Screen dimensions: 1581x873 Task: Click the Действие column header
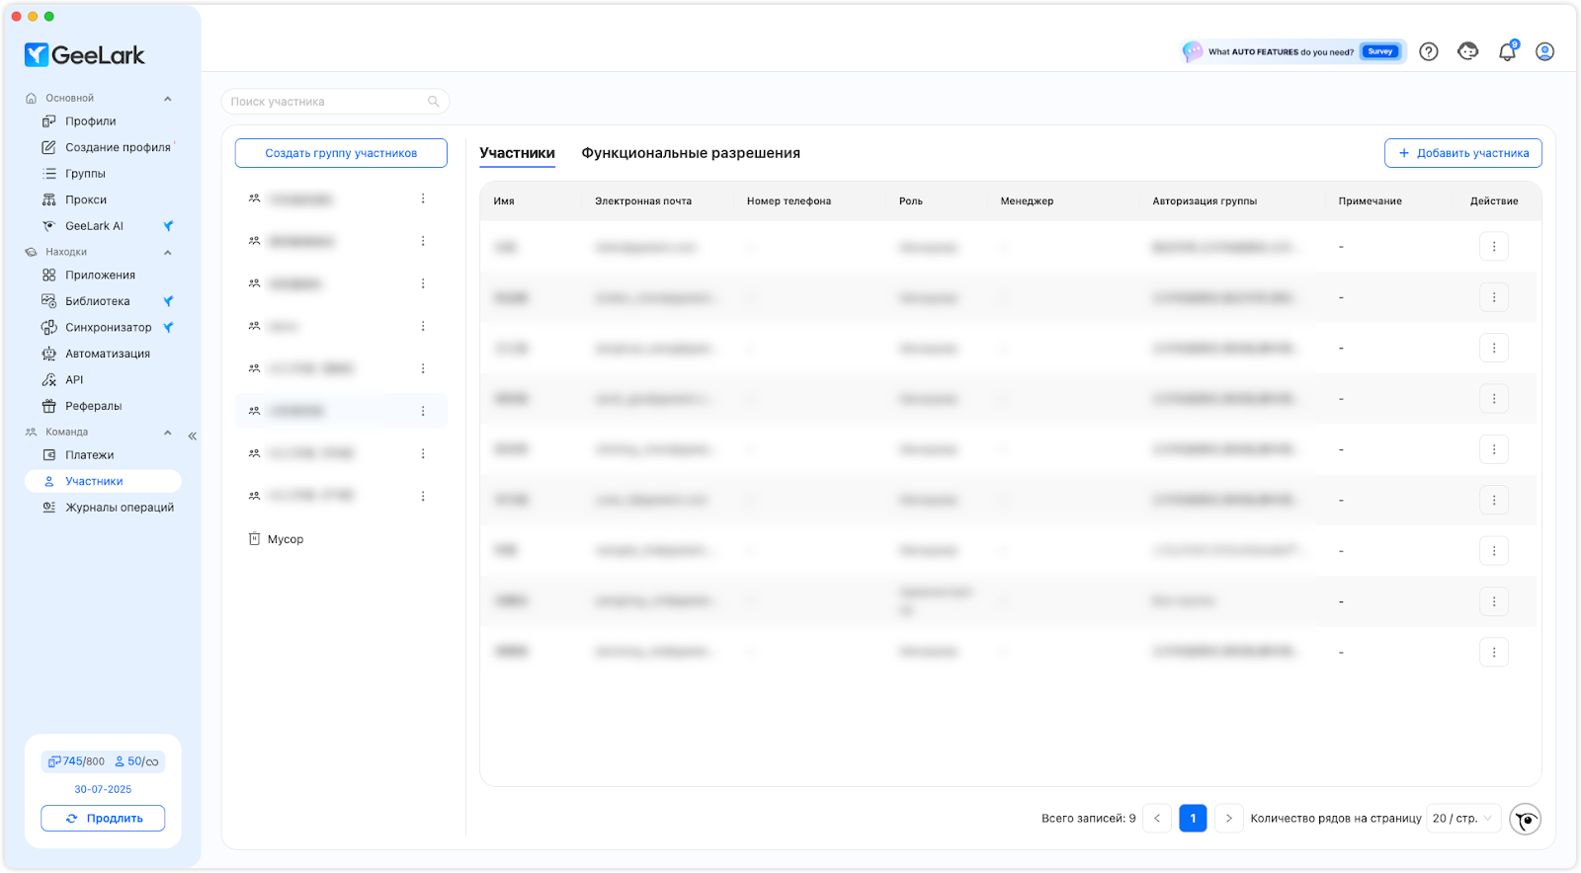point(1494,201)
